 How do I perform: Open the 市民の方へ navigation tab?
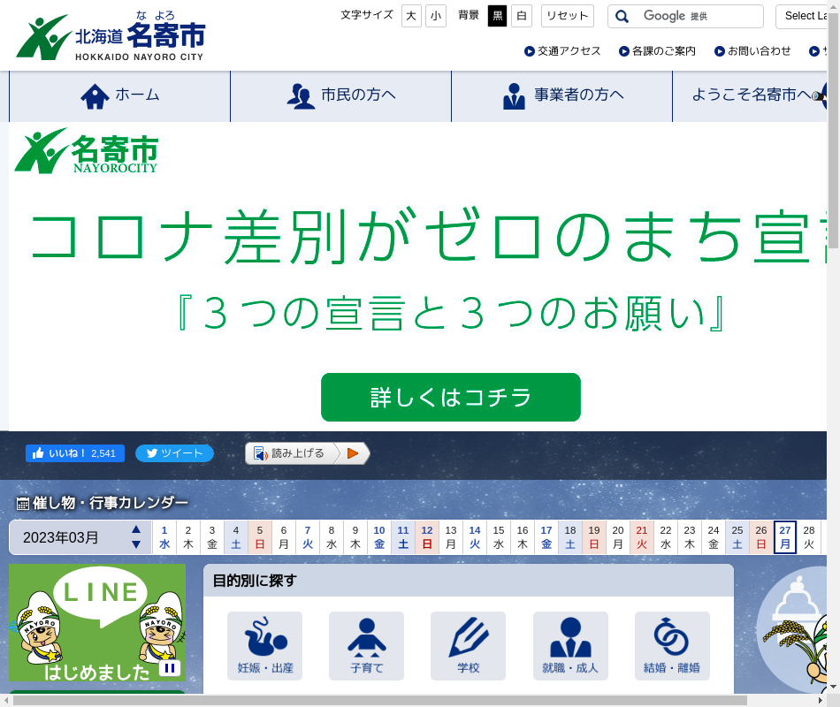coord(340,95)
